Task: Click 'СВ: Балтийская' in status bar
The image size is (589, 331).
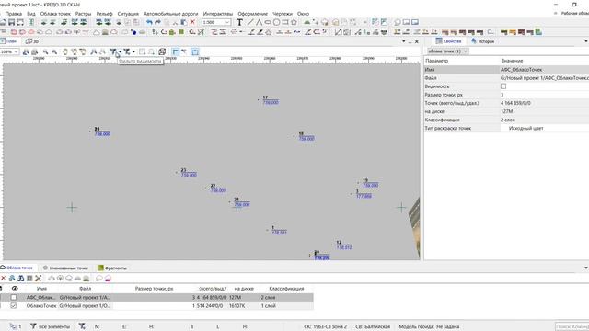Action: pyautogui.click(x=373, y=326)
